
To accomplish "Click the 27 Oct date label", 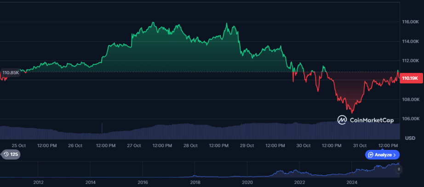I will [134, 145].
